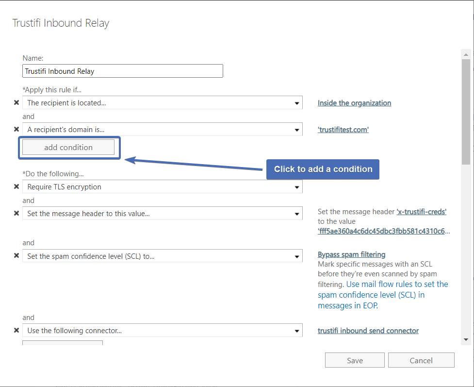Click the '*Do the following...' label
The height and width of the screenshot is (387, 474).
(x=53, y=174)
